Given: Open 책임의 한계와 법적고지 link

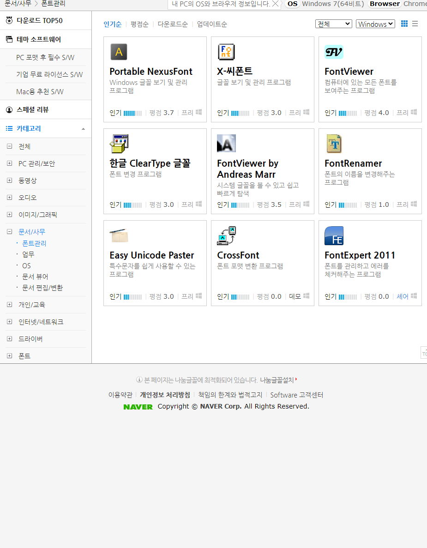Looking at the screenshot, I should pyautogui.click(x=230, y=395).
